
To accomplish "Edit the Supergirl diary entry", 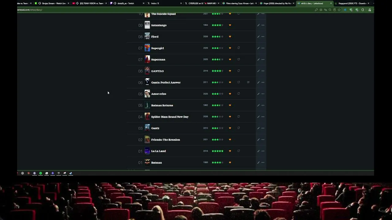I will coord(258,48).
